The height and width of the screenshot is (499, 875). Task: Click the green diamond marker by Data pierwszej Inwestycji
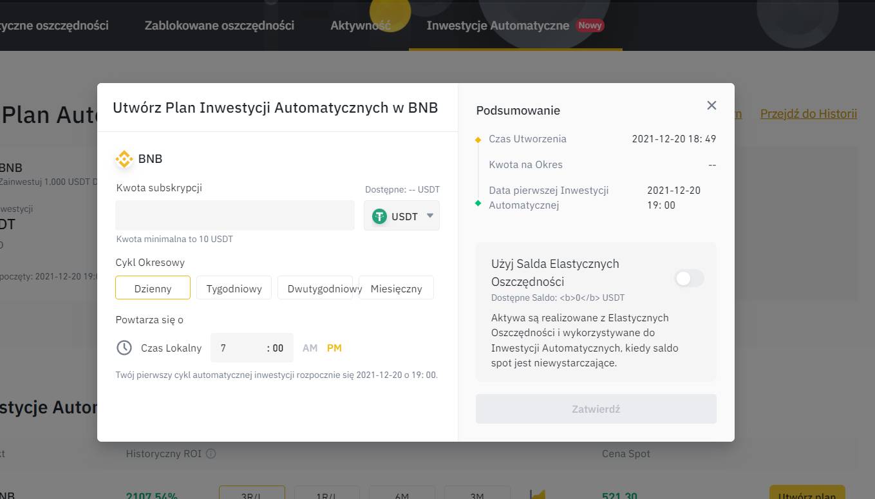click(478, 203)
